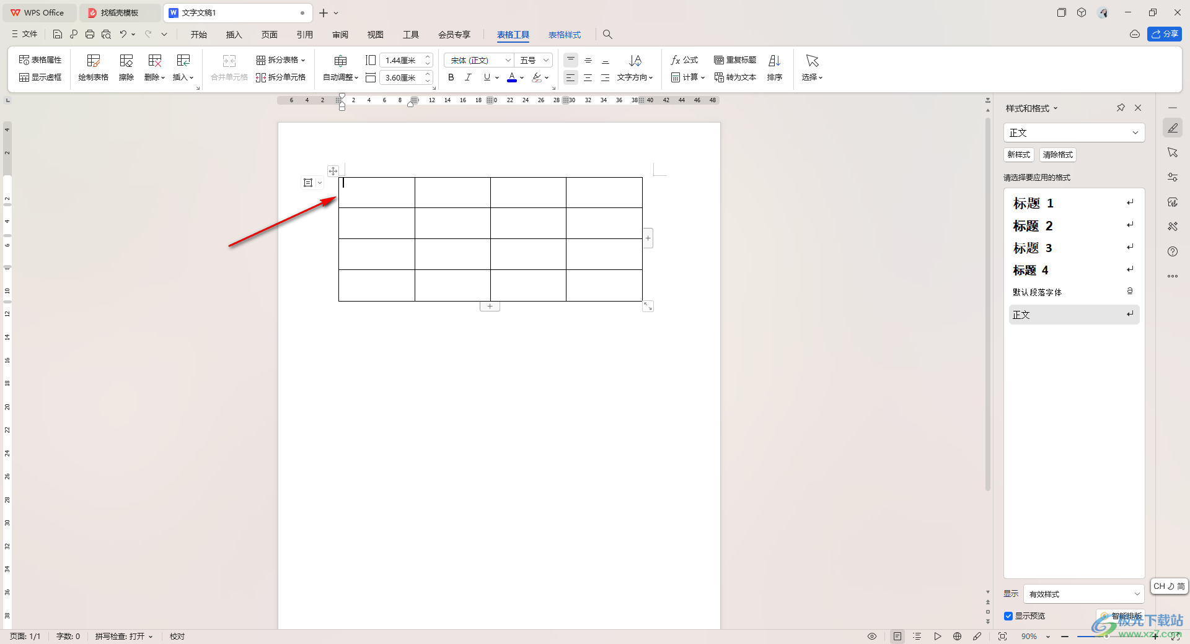Select the Draw Table tool (绘制表格)
1190x644 pixels.
[x=94, y=67]
